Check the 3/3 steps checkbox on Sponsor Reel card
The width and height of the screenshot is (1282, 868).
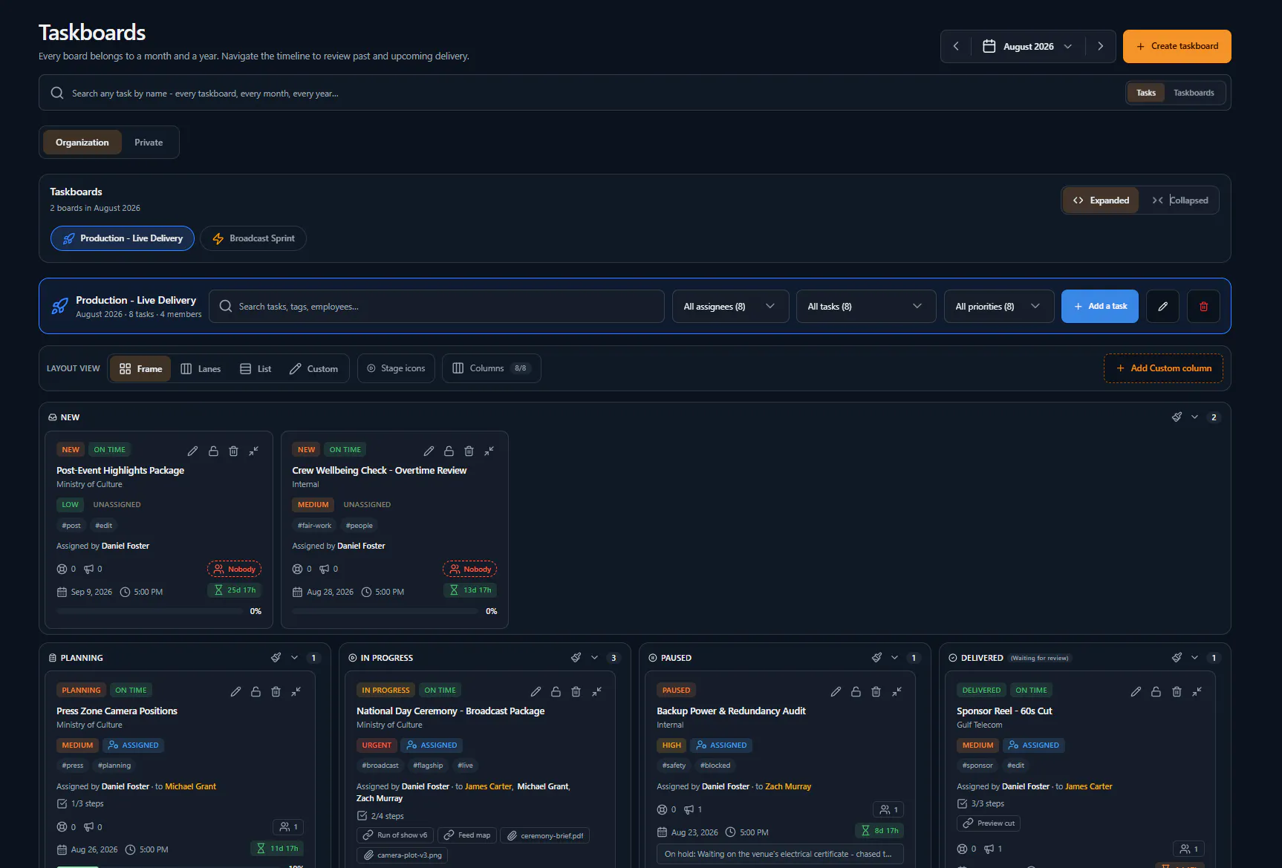[x=963, y=803]
